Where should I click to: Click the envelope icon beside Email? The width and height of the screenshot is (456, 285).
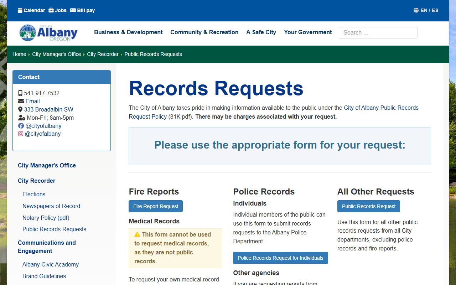click(21, 101)
